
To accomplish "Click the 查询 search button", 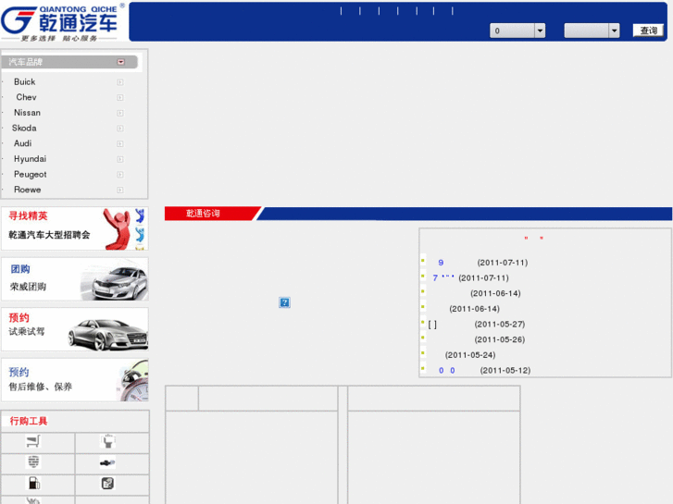I will pyautogui.click(x=648, y=31).
